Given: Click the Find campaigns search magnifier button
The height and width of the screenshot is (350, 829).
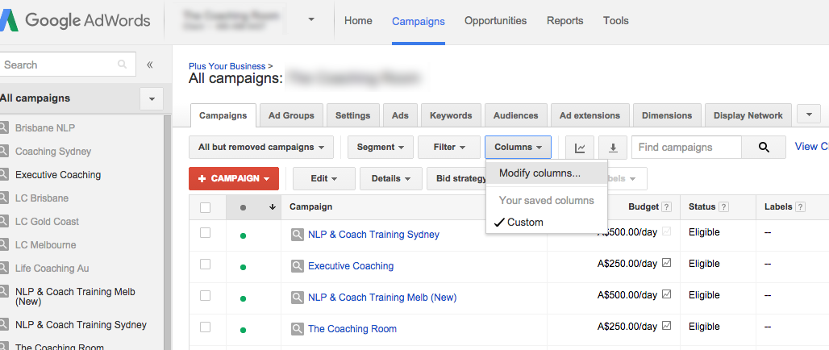Looking at the screenshot, I should [x=764, y=147].
